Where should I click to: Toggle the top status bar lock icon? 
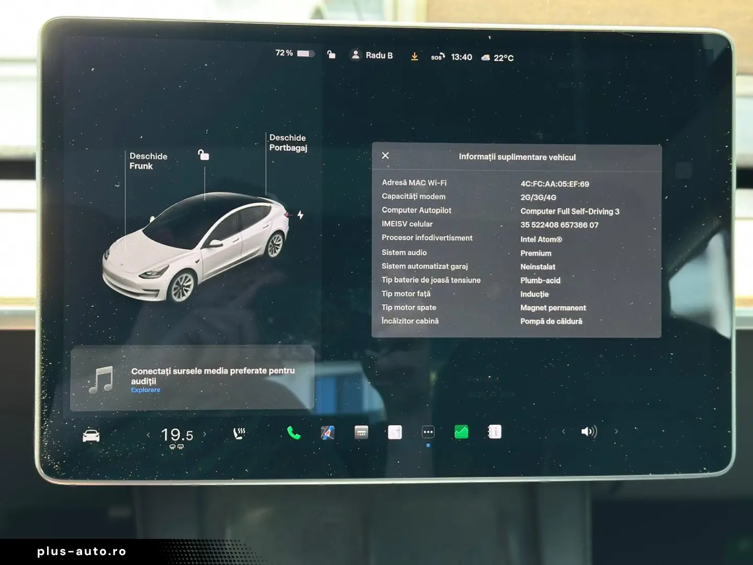(x=331, y=54)
